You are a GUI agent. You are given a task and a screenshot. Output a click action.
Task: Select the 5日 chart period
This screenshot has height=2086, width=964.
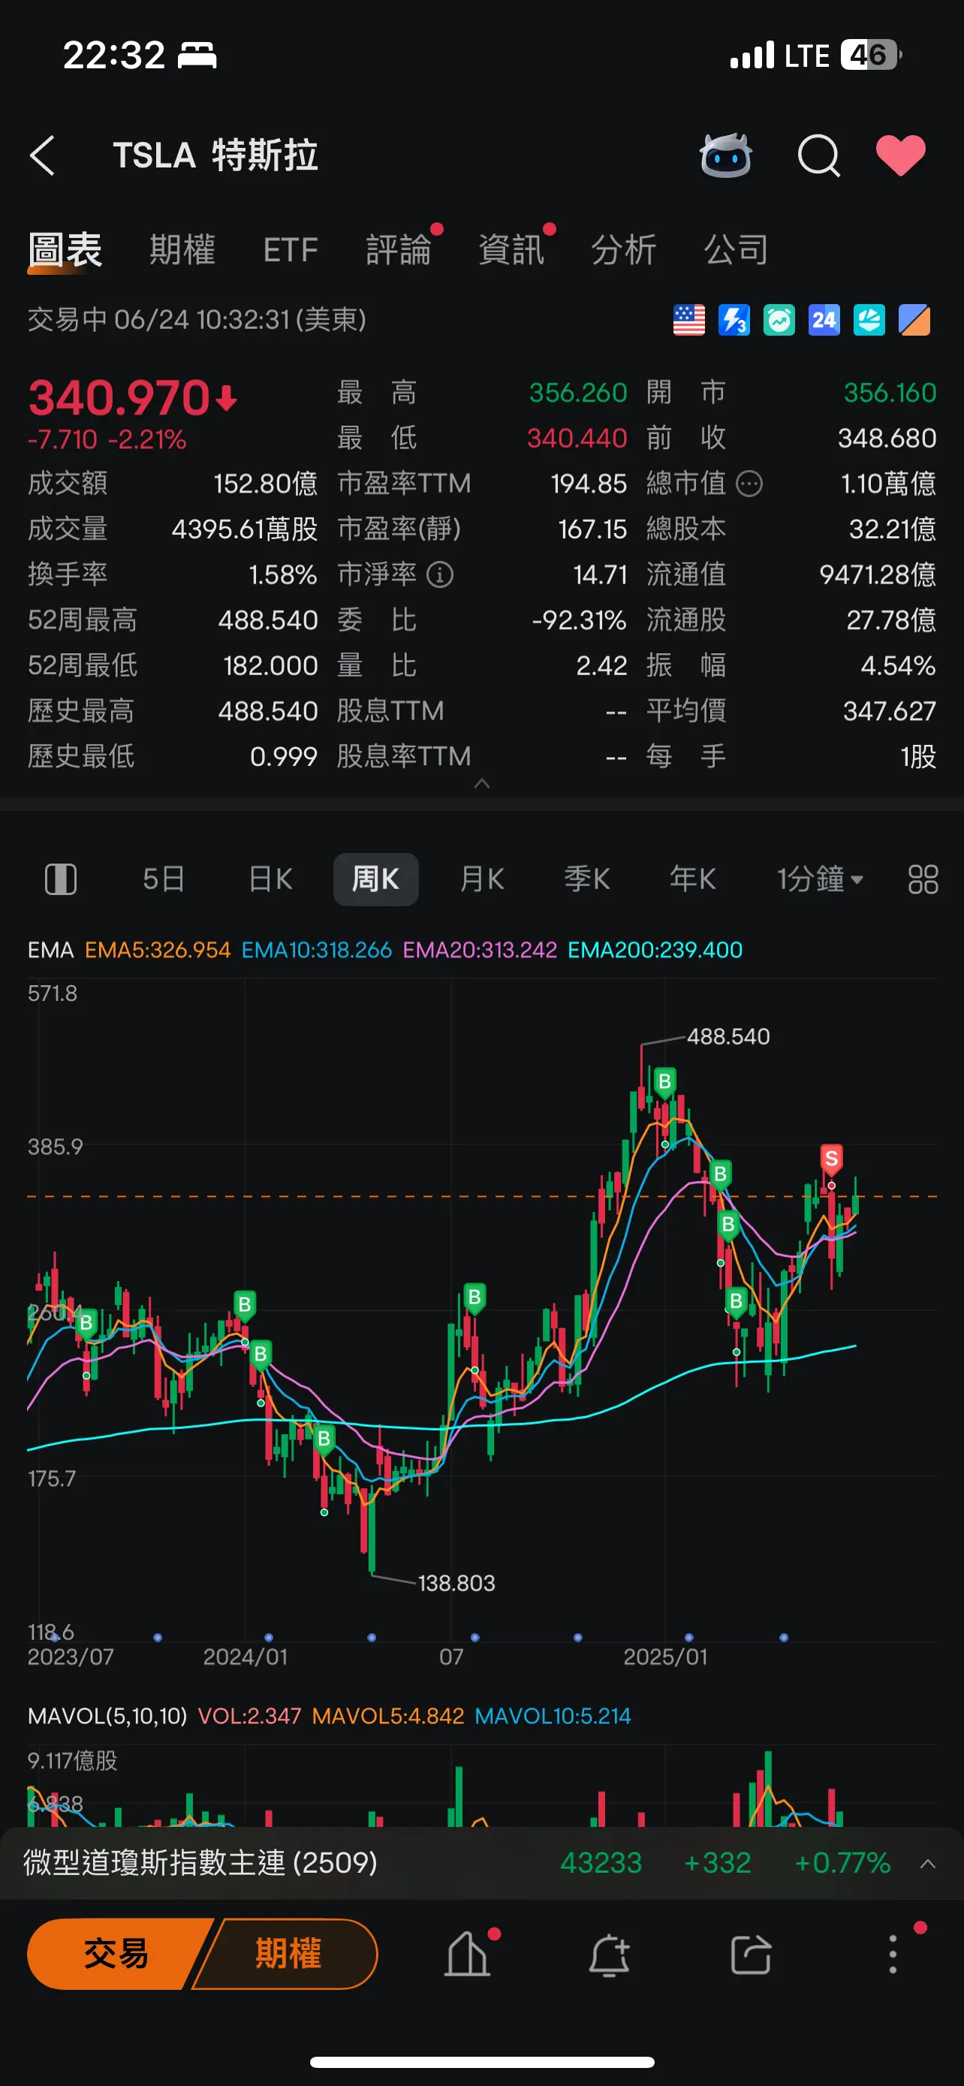[164, 879]
